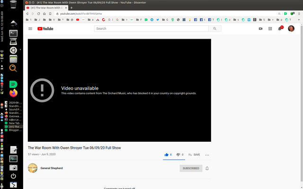This screenshot has width=303, height=189.
Task: Go back with the browser back arrow
Action: tap(27, 14)
